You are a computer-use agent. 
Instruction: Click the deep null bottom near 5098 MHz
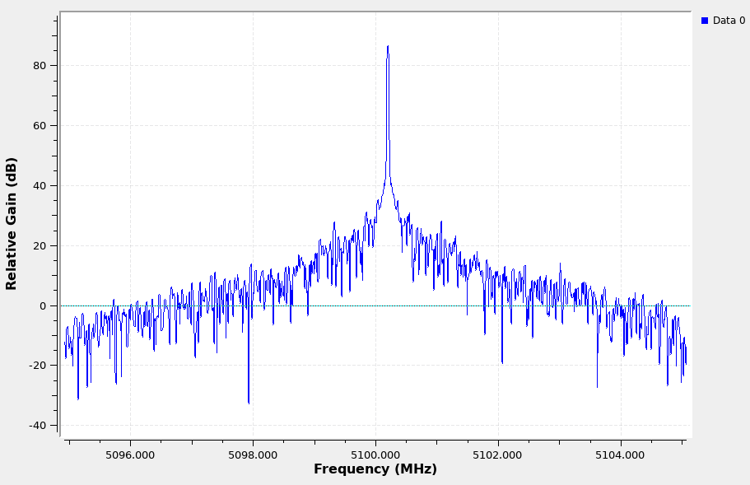pyautogui.click(x=249, y=403)
